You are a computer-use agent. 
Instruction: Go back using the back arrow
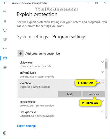5,3
